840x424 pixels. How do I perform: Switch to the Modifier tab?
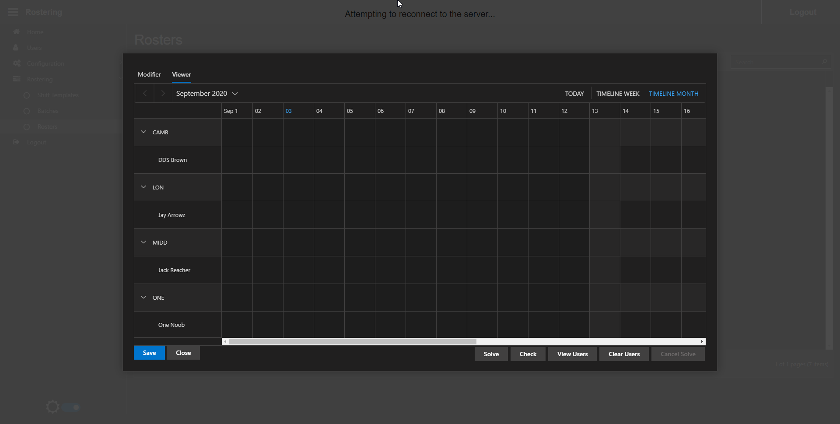pyautogui.click(x=149, y=74)
